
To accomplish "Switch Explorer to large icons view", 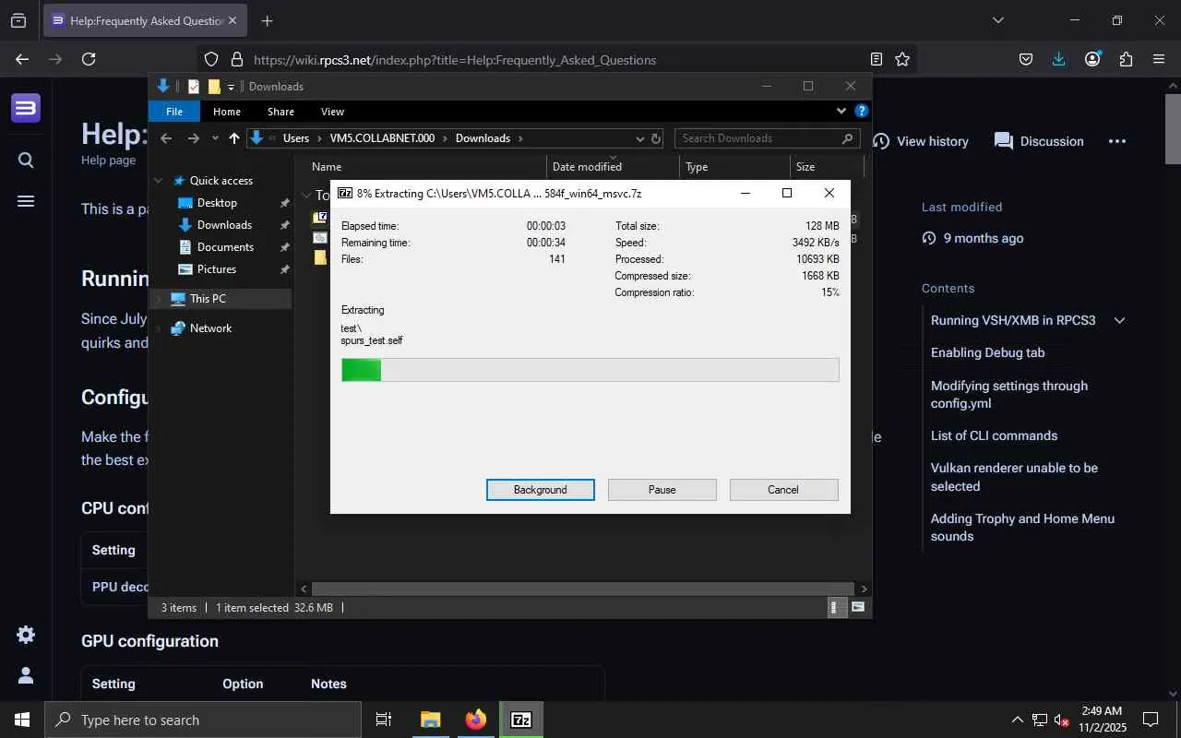I will tap(858, 607).
